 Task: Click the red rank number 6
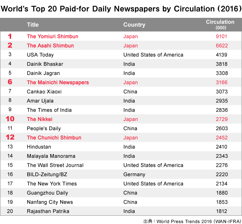[x=10, y=82]
